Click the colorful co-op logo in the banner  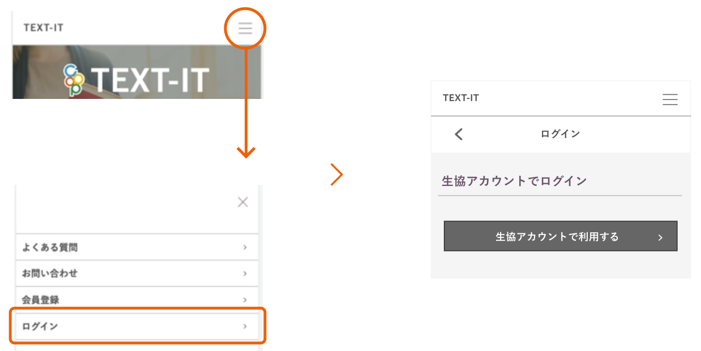72,80
